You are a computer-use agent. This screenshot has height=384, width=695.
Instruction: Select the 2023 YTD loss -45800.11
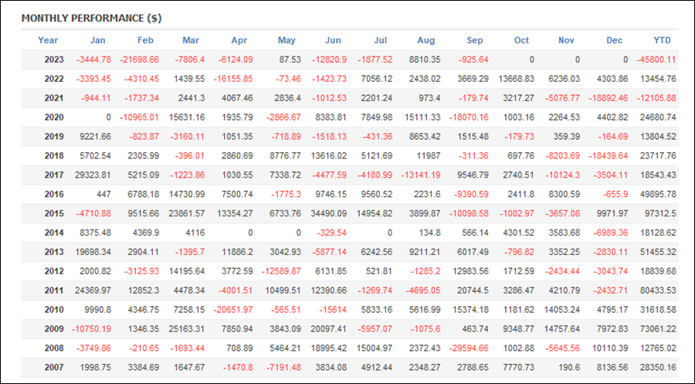[x=656, y=59]
